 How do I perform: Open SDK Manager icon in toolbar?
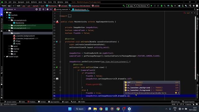coord(186,6)
